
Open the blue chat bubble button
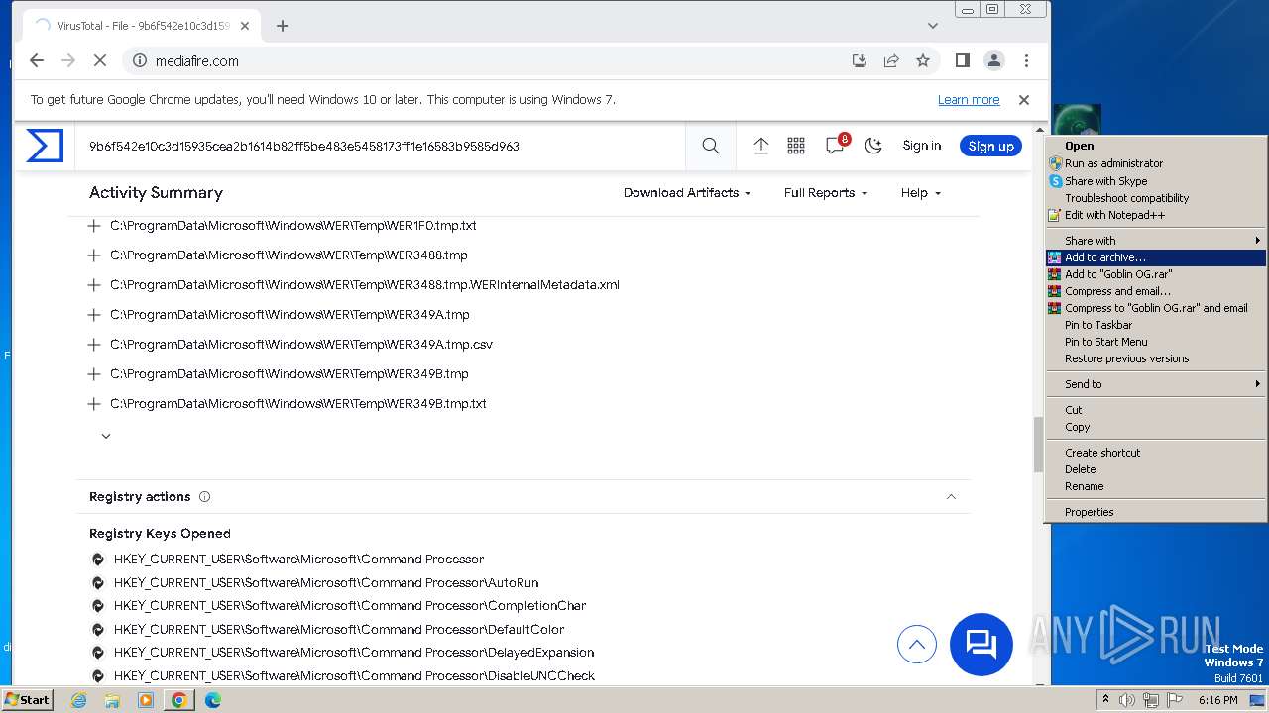tap(981, 645)
